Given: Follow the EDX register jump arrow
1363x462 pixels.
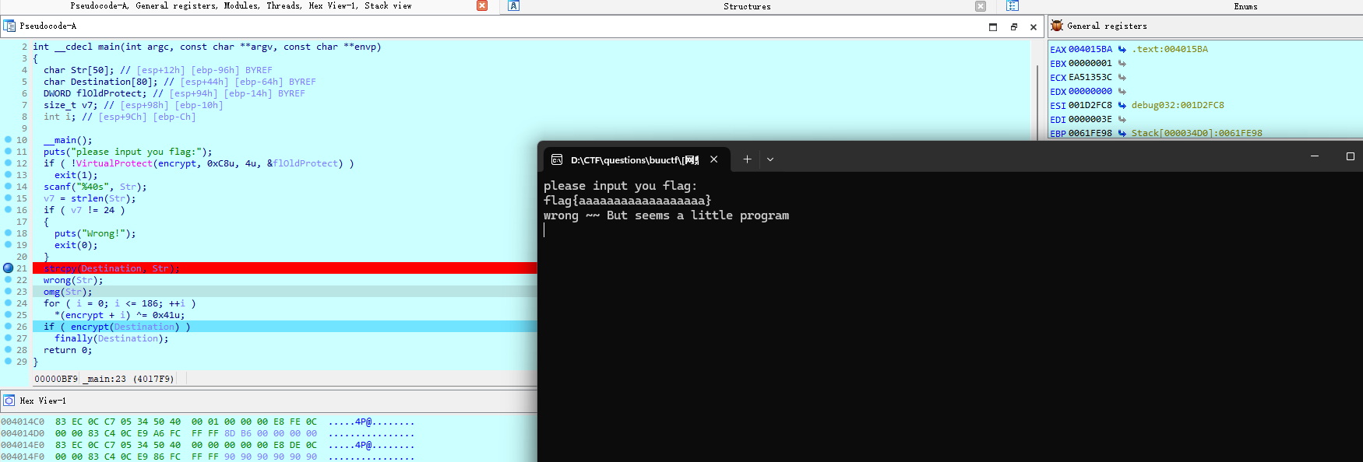Looking at the screenshot, I should (1122, 91).
